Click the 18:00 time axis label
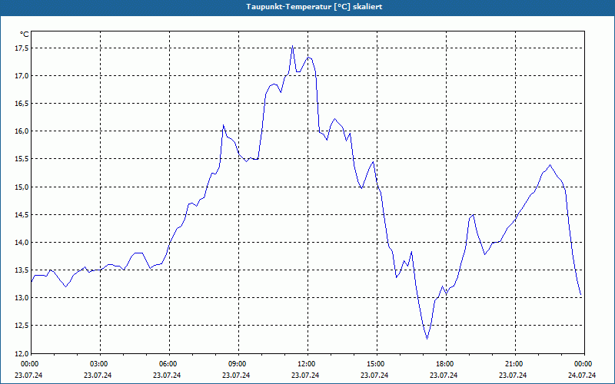The width and height of the screenshot is (615, 384). 444,364
